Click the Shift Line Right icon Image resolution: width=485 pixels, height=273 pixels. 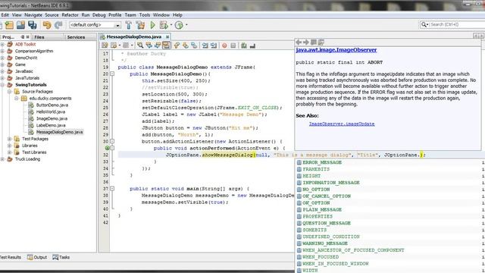[x=214, y=45]
